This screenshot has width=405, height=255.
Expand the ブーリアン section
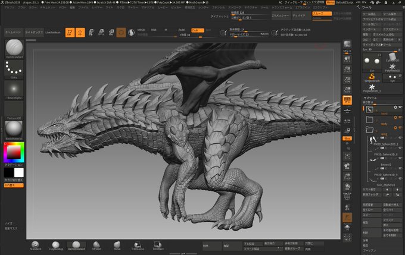(369, 251)
